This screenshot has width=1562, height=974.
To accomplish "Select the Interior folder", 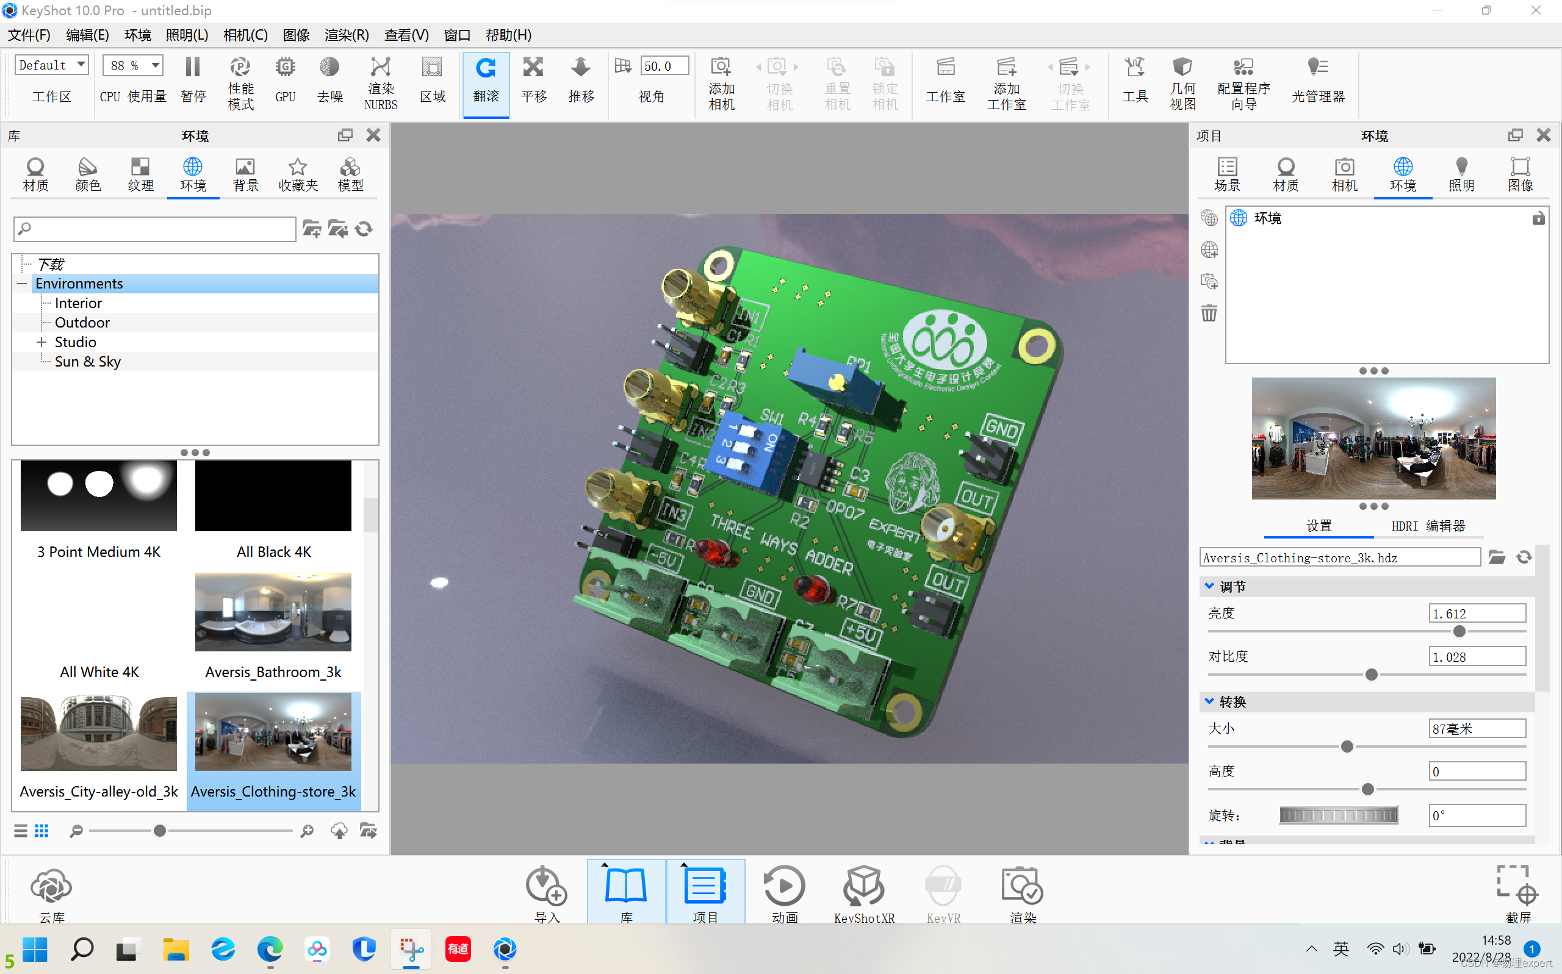I will (78, 303).
